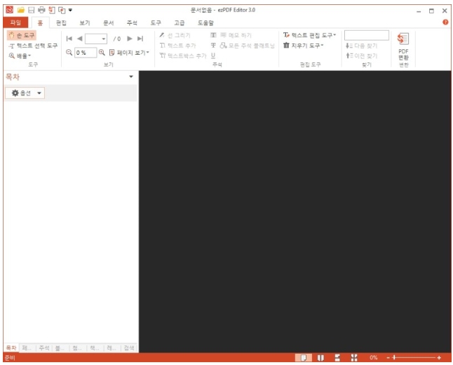Click the search text field in 찾기 group
The height and width of the screenshot is (365, 453).
367,35
